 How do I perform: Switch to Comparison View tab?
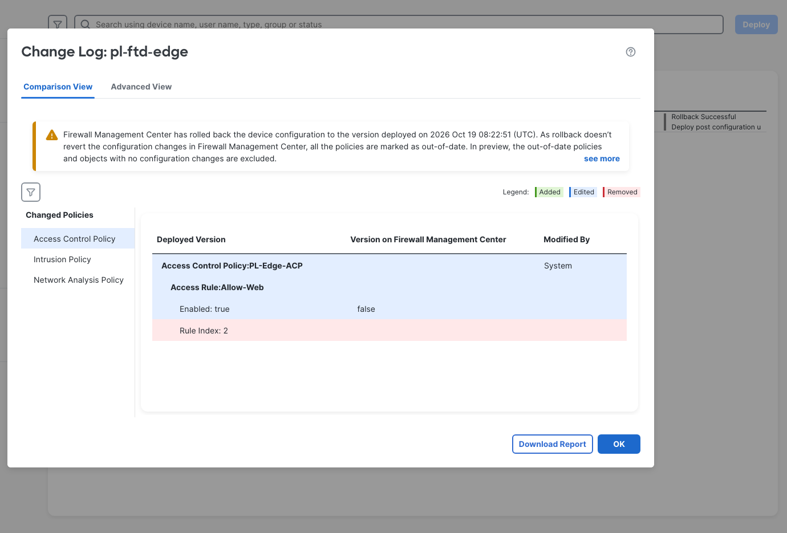pos(58,87)
